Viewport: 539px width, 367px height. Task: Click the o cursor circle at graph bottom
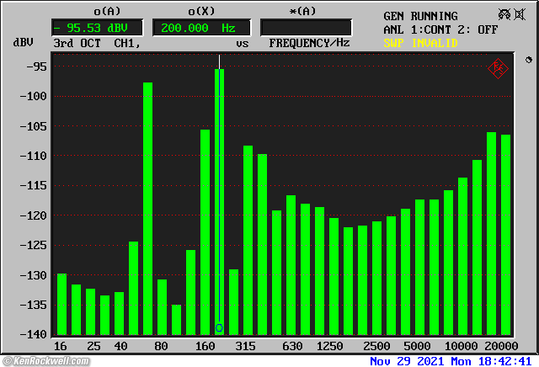click(219, 327)
